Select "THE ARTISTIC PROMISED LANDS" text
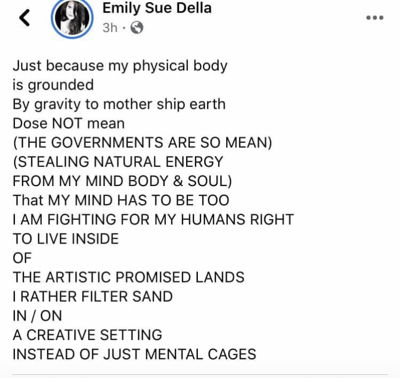The width and height of the screenshot is (400, 378). click(x=129, y=277)
